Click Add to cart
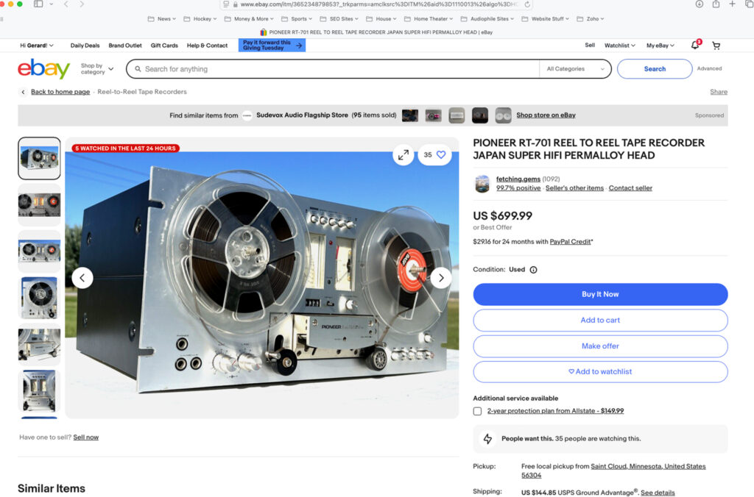Screen dimensions: 754x497 click(600, 321)
